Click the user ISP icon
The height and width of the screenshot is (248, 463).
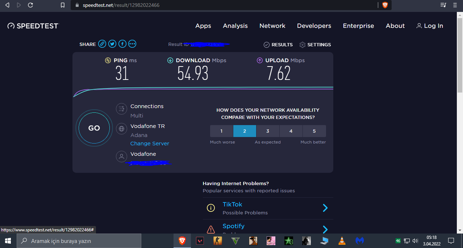point(121,157)
